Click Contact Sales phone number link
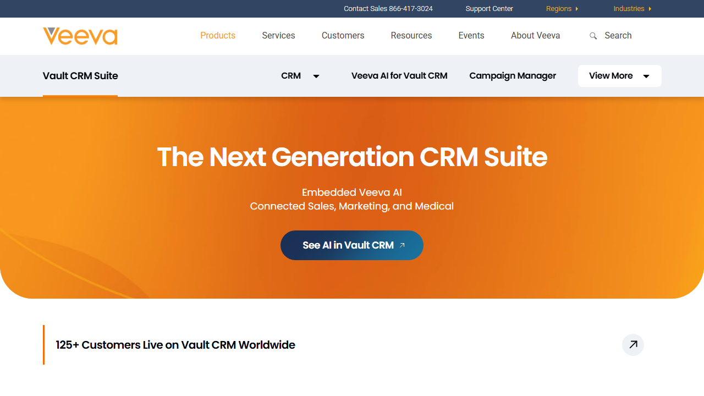The image size is (704, 396). tap(388, 9)
